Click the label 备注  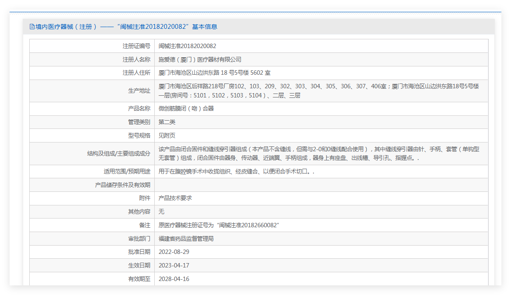(145, 225)
